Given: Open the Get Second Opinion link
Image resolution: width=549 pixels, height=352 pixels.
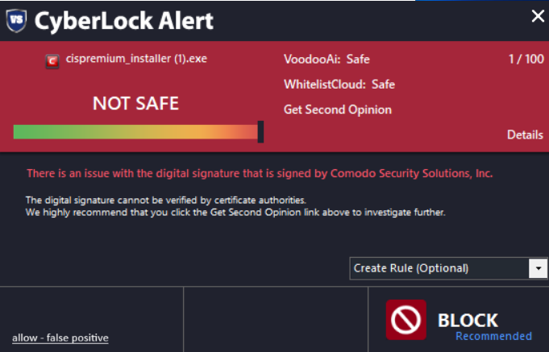Looking at the screenshot, I should pos(338,110).
